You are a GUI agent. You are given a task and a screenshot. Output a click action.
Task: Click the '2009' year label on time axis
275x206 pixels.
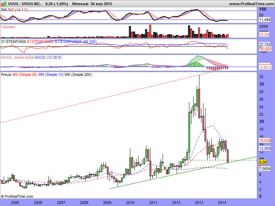(107, 203)
